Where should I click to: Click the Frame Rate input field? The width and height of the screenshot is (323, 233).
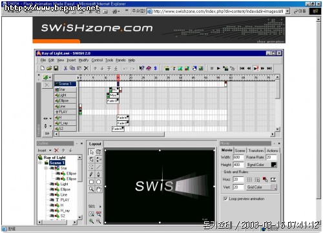[x=271, y=157]
